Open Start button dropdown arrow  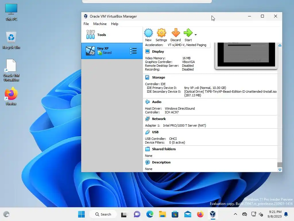click(x=196, y=35)
